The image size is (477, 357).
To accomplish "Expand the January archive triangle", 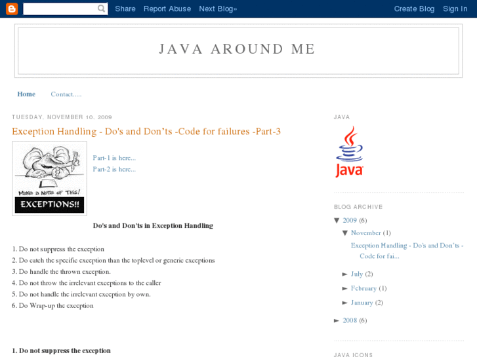I will (344, 303).
